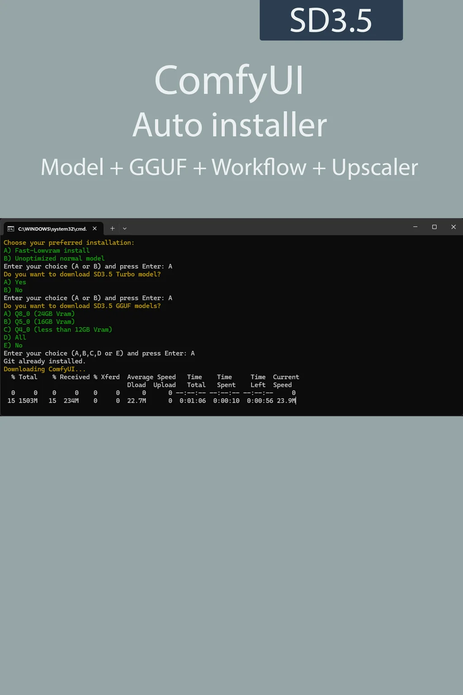The height and width of the screenshot is (695, 463).
Task: Click 'Do you want to download SD3.5 Turbo model?'
Action: point(82,274)
